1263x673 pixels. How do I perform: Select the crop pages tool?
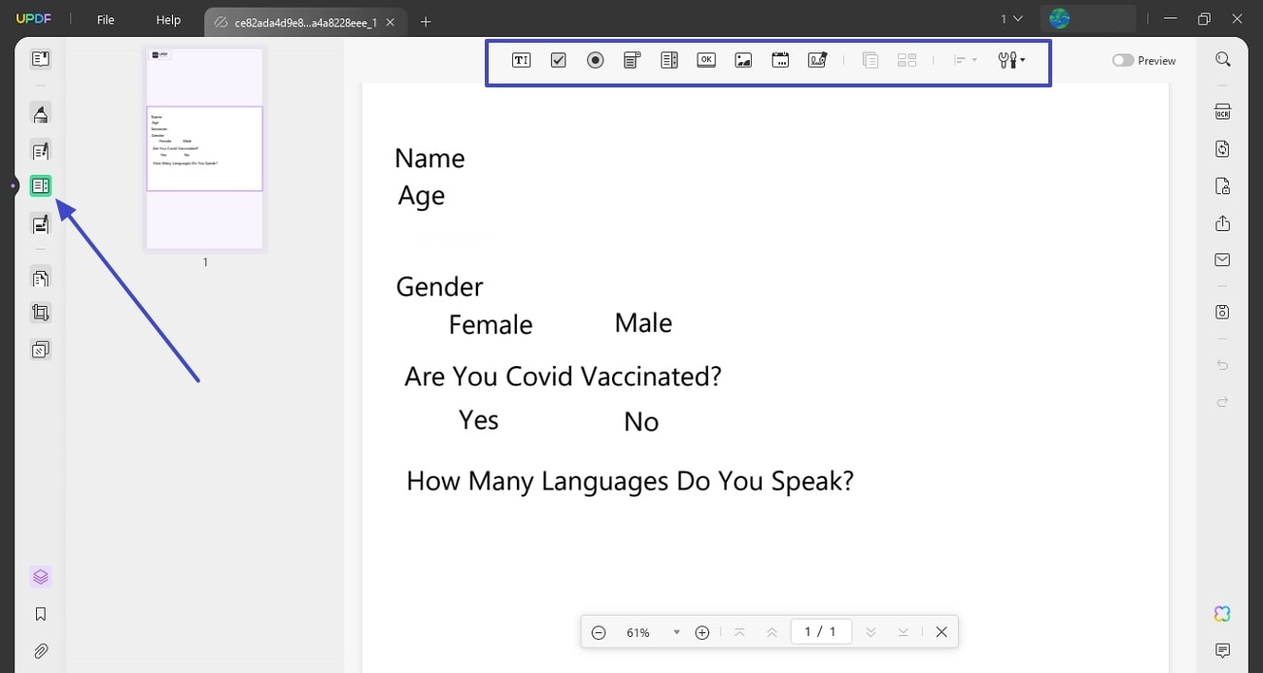[40, 312]
